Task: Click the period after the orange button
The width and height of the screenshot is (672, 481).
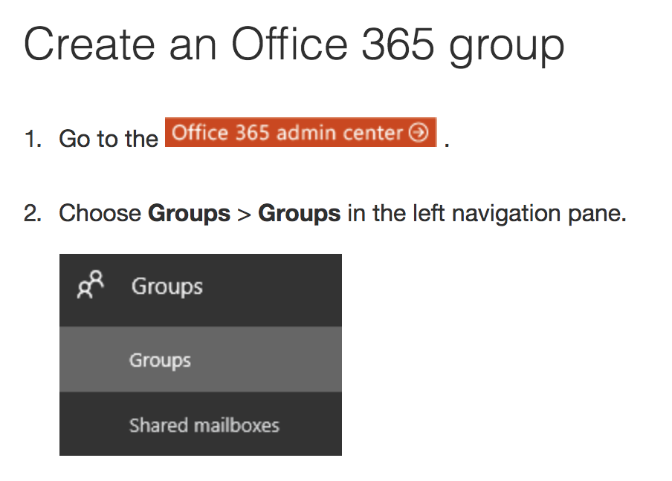Action: point(447,145)
